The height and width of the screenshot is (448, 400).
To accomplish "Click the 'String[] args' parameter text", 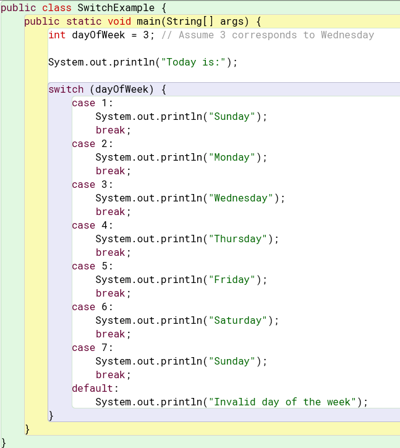I will (x=205, y=22).
